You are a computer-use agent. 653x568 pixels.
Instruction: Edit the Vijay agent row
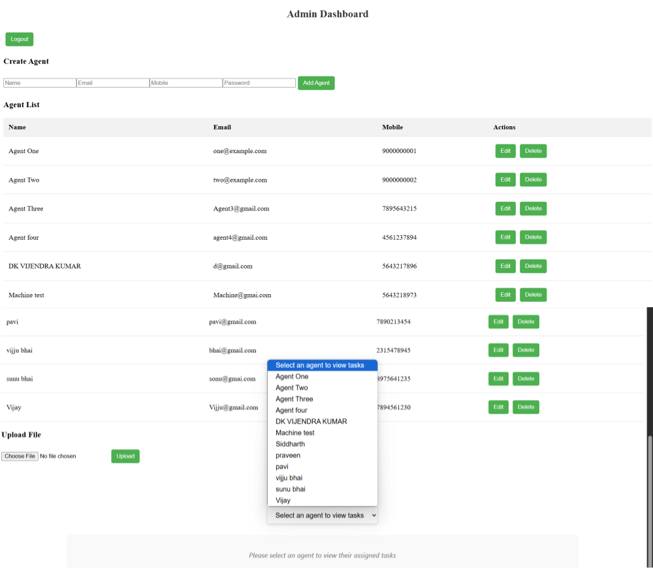[498, 407]
